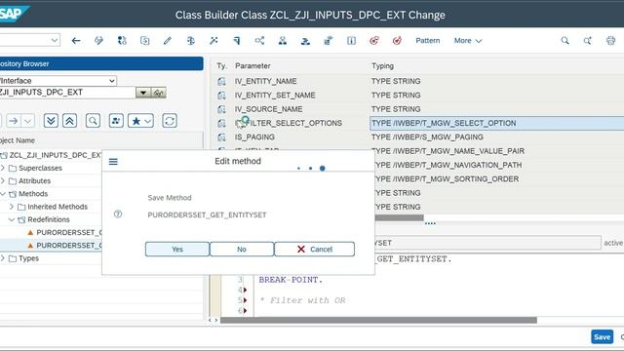Expand the Inherited Methods folder
Image resolution: width=624 pixels, height=351 pixels.
click(x=12, y=207)
